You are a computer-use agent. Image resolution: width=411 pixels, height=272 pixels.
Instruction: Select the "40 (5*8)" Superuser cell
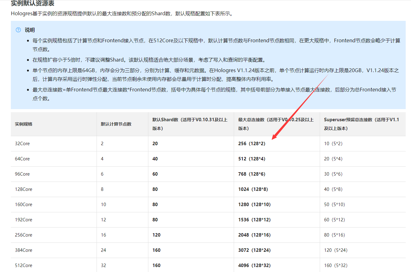click(x=333, y=189)
